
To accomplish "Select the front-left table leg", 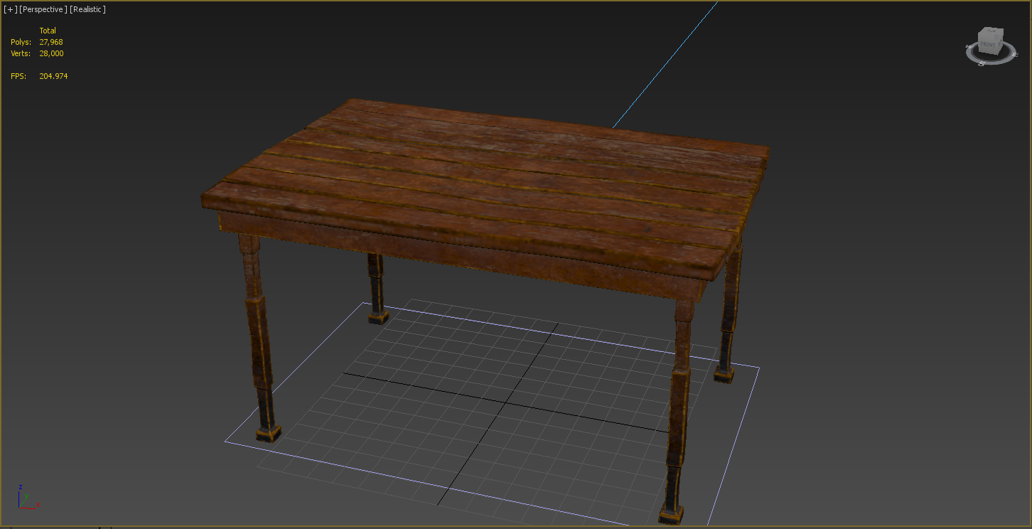I will 259,341.
